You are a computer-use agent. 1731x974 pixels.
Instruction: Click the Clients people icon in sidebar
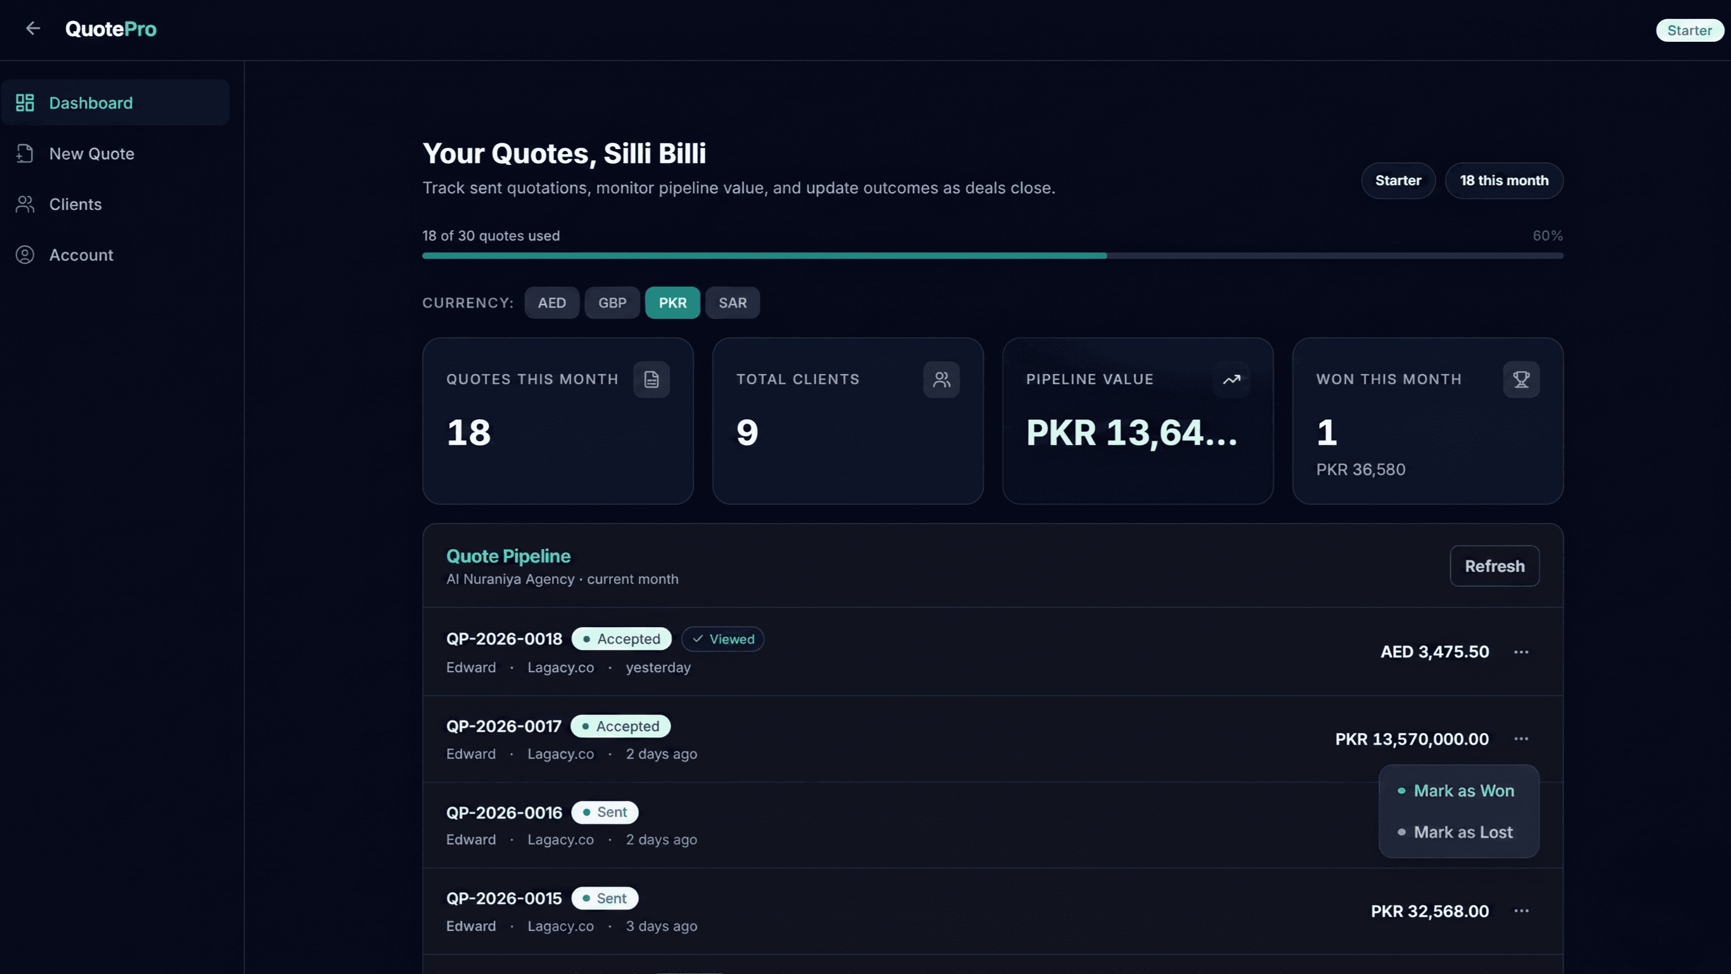coord(25,204)
